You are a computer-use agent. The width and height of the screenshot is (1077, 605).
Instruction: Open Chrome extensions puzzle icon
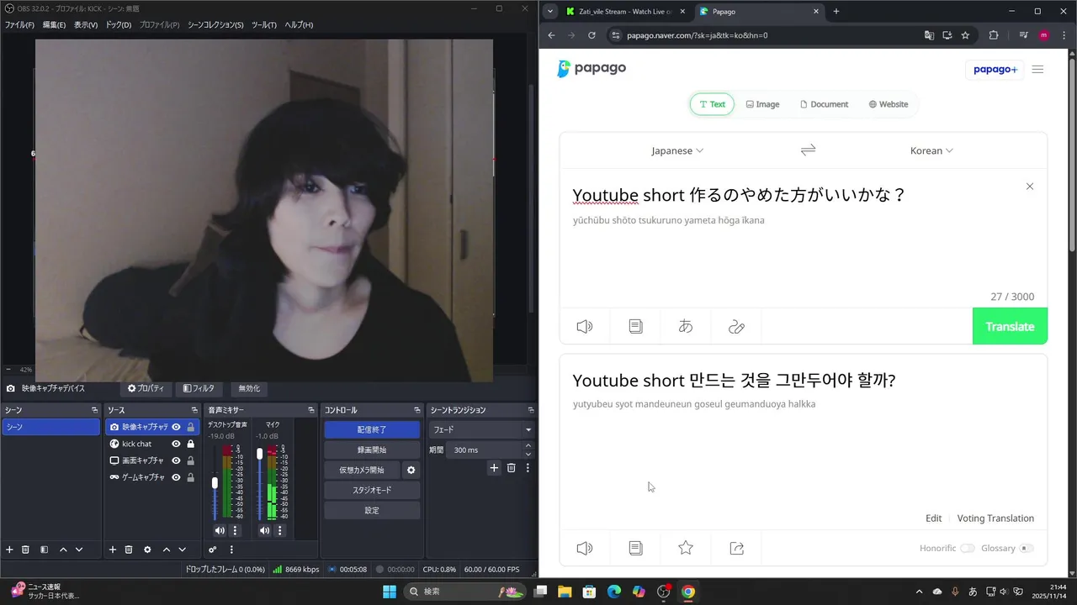994,35
